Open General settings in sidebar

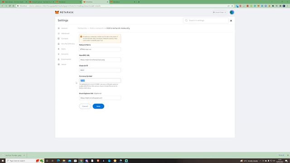pos(64,28)
